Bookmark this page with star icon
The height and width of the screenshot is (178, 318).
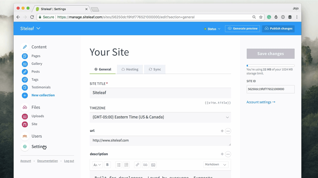pyautogui.click(x=261, y=17)
